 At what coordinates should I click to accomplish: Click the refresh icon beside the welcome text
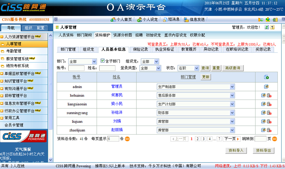point(267,27)
